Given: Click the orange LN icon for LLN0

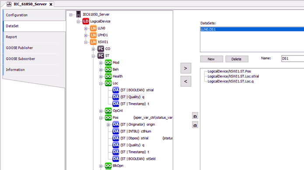Looking at the screenshot, I should (93, 28).
